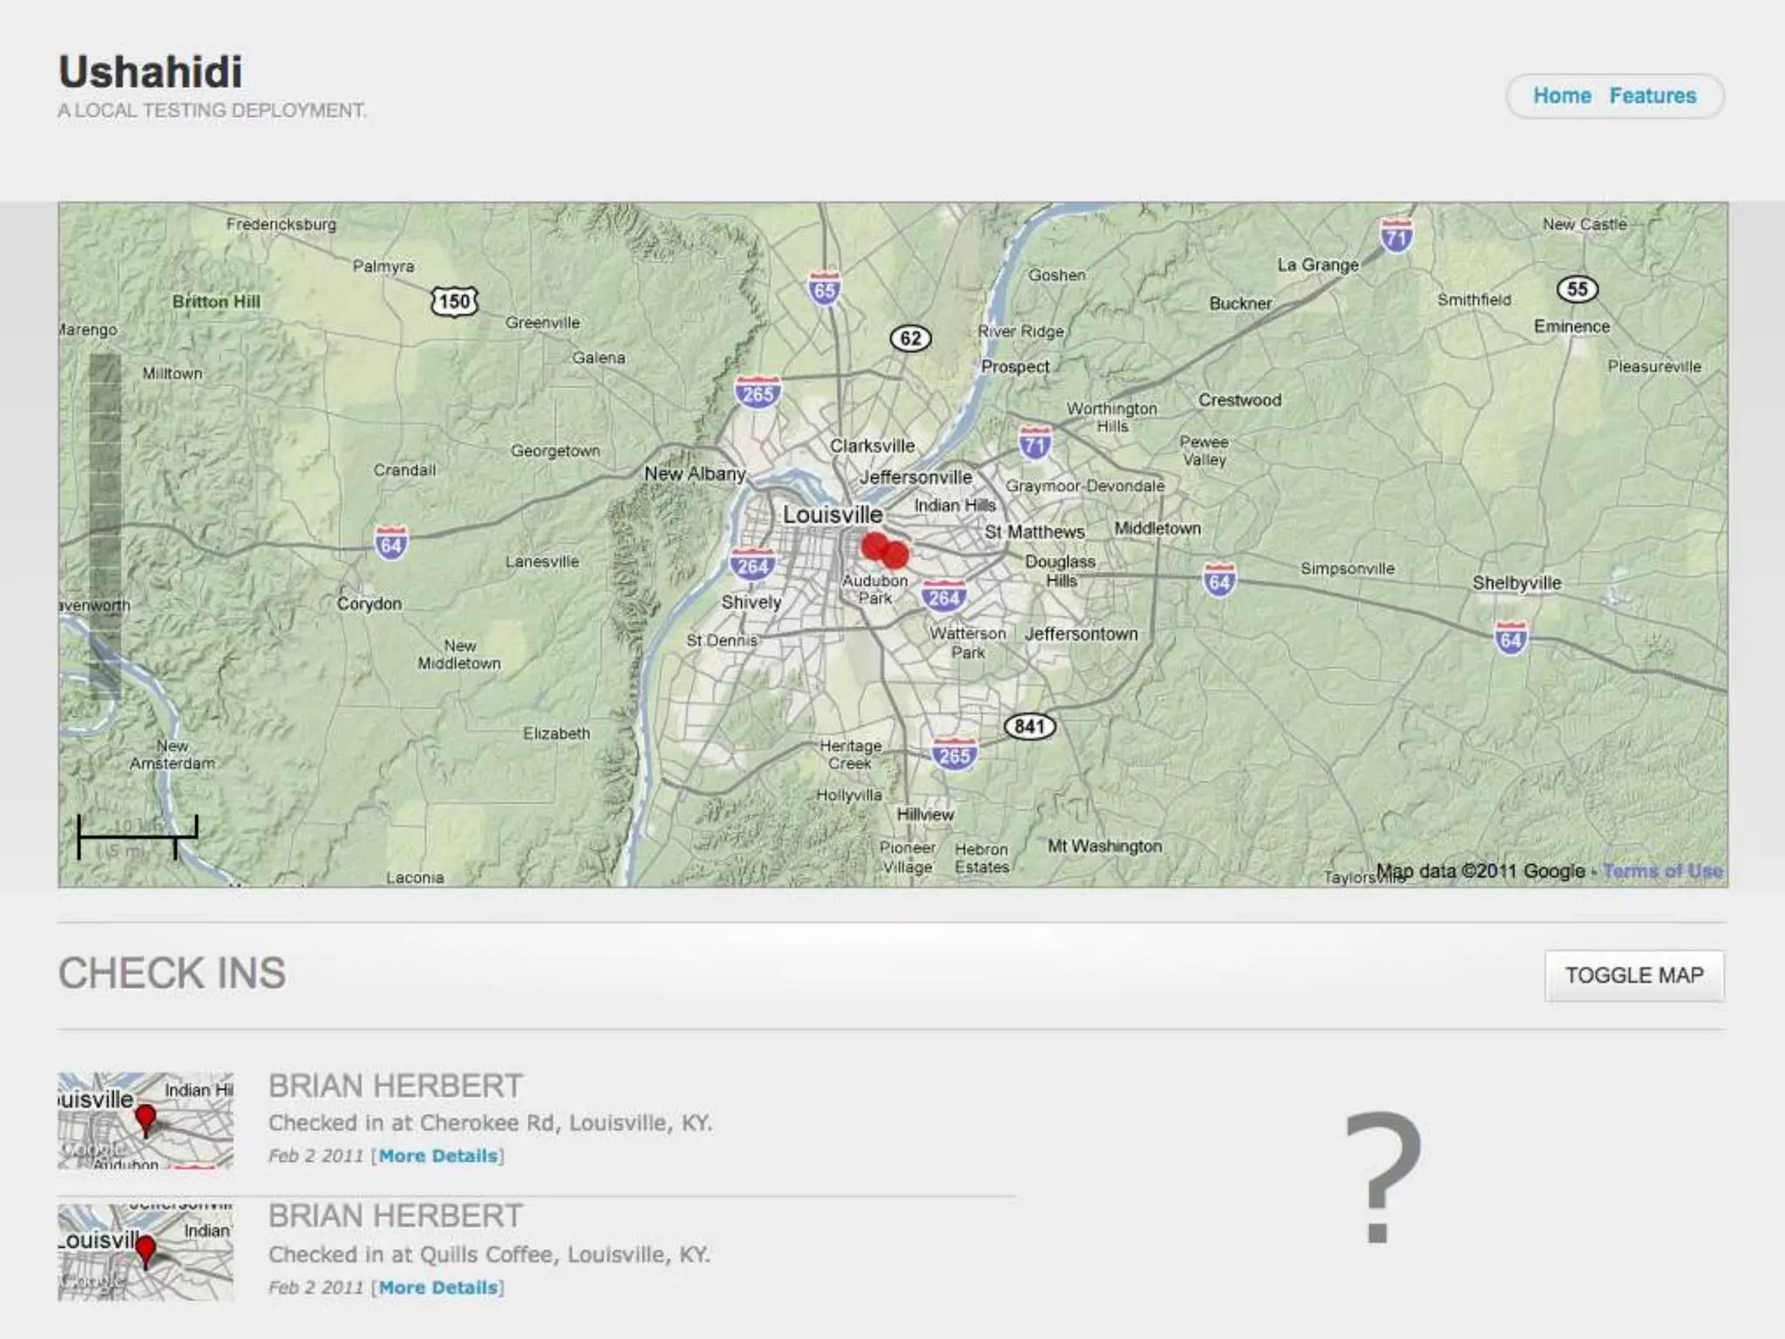Screen dimensions: 1785x1339
Task: Click the I-65 interstate shield icon
Action: coord(825,289)
